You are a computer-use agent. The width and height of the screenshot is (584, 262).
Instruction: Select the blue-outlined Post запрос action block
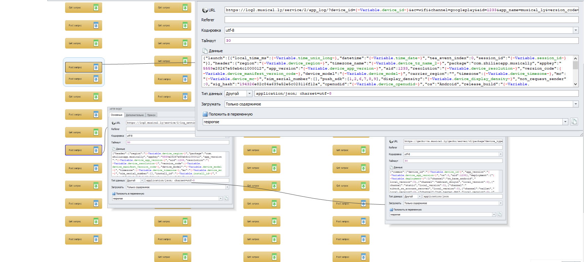79,150
